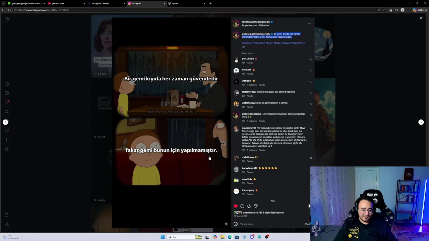Click the Instagram URL address bar
The height and width of the screenshot is (241, 429).
pos(194,10)
